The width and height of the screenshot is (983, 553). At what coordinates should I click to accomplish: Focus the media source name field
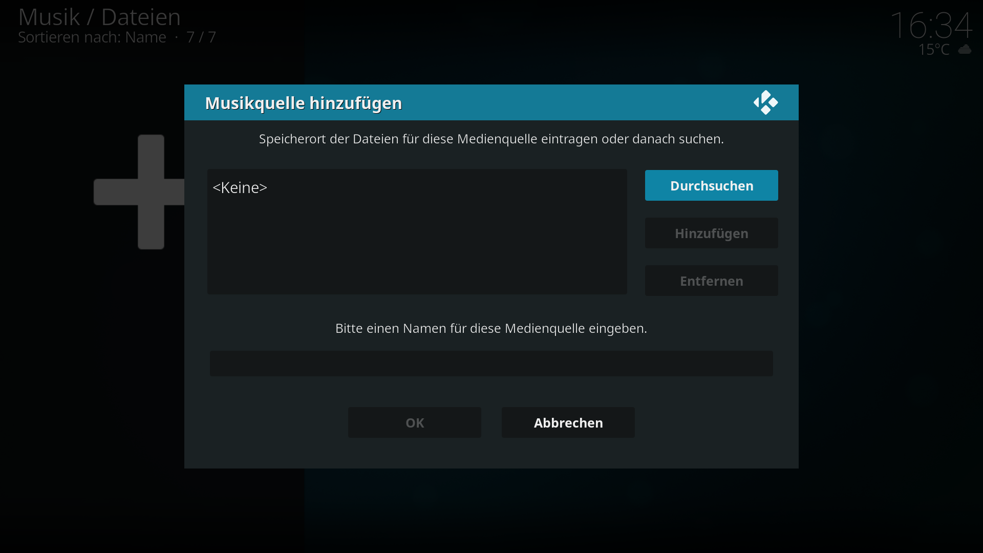click(491, 364)
